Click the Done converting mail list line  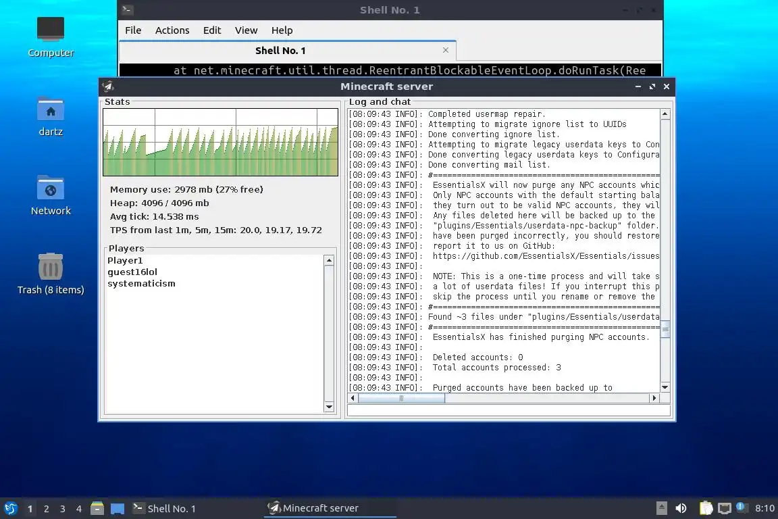450,165
